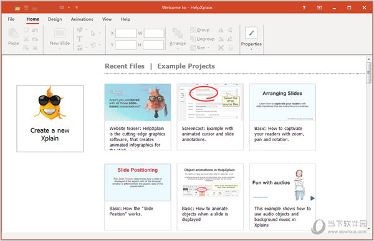Click the ribbon display options icon

pos(319,7)
